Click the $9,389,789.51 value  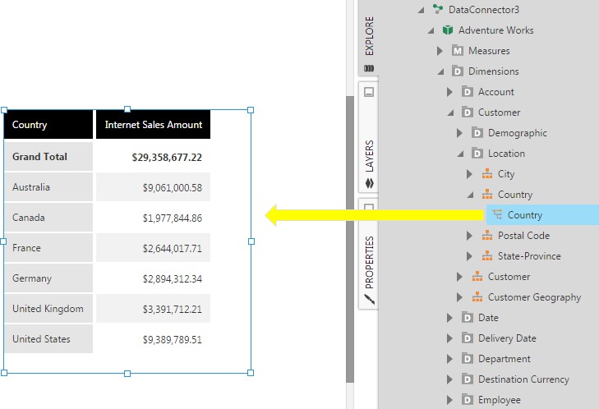(173, 339)
